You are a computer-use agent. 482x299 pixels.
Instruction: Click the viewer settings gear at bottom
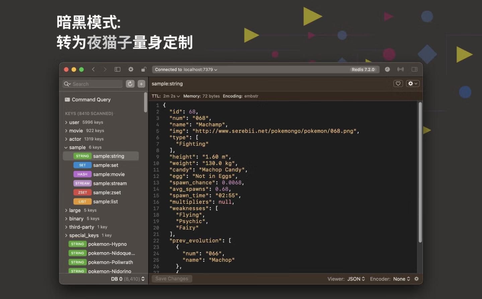coord(416,279)
